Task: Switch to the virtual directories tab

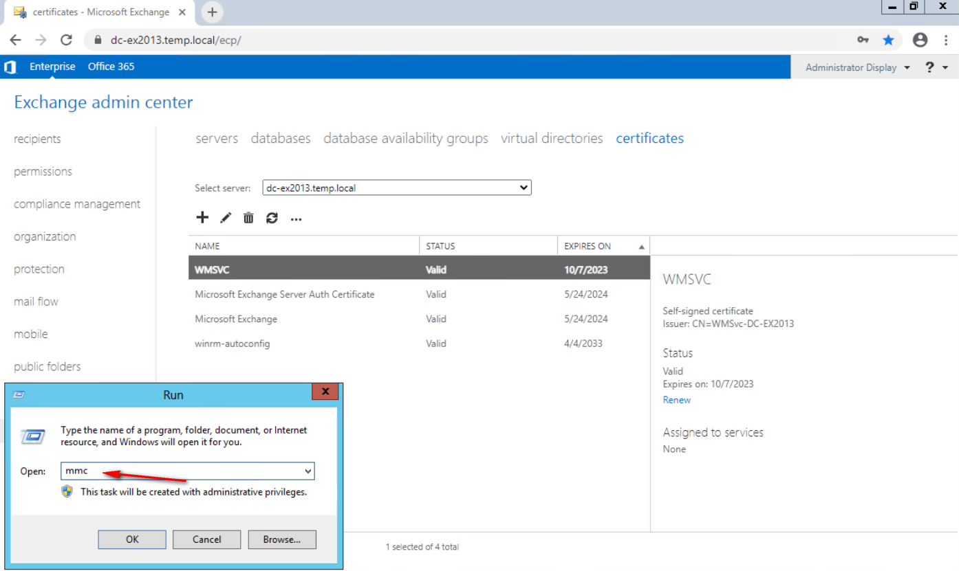Action: coord(552,138)
